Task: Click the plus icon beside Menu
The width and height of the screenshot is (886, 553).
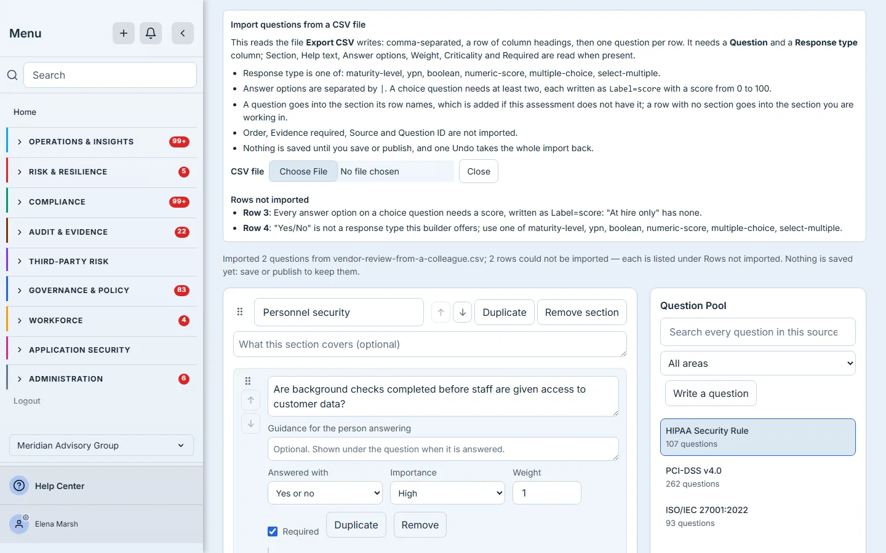Action: point(124,33)
